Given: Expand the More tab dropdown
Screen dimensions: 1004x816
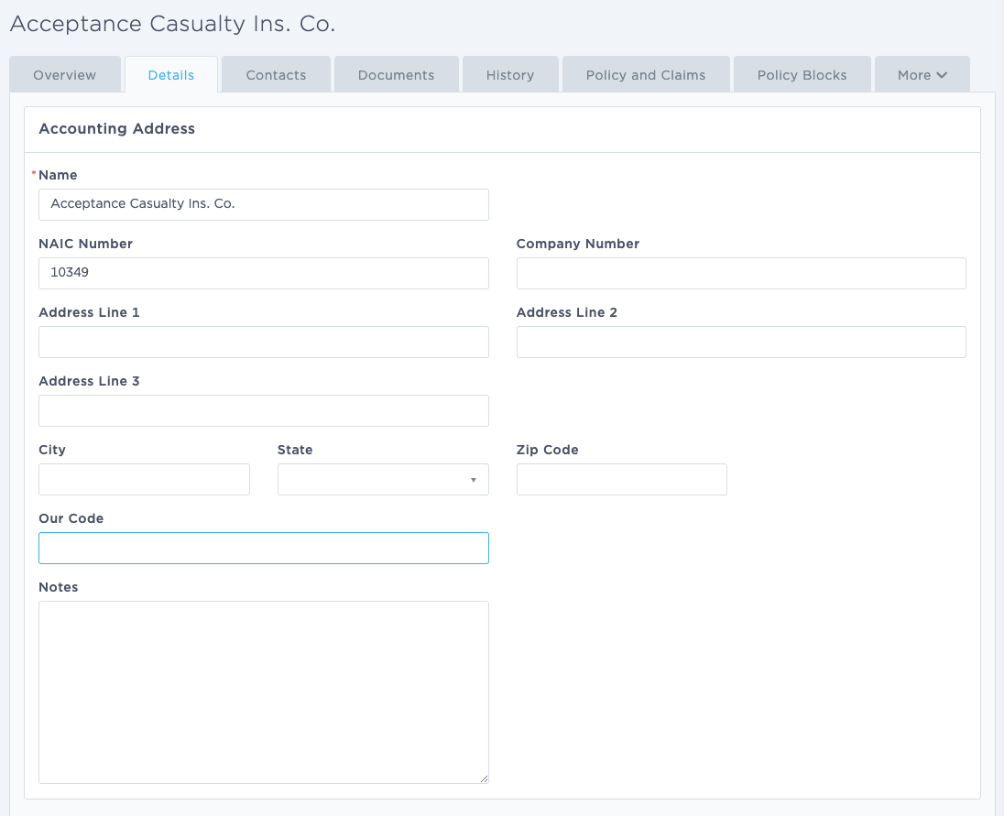Looking at the screenshot, I should 922,75.
